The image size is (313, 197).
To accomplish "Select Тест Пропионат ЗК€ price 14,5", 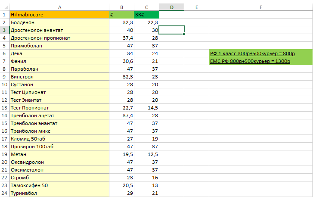I will click(146, 108).
